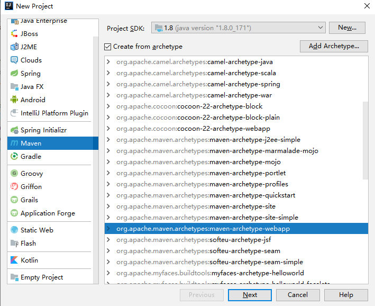375x306 pixels.
Task: Open Help for New Project dialog
Action: pos(346,295)
